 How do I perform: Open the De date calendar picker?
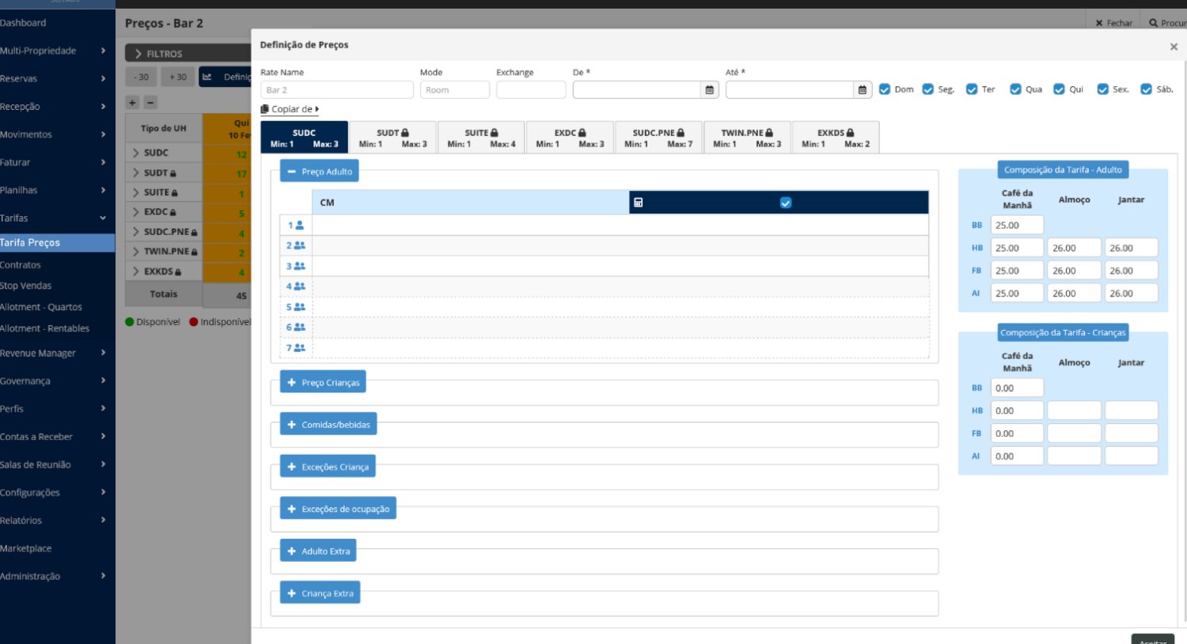coord(709,90)
